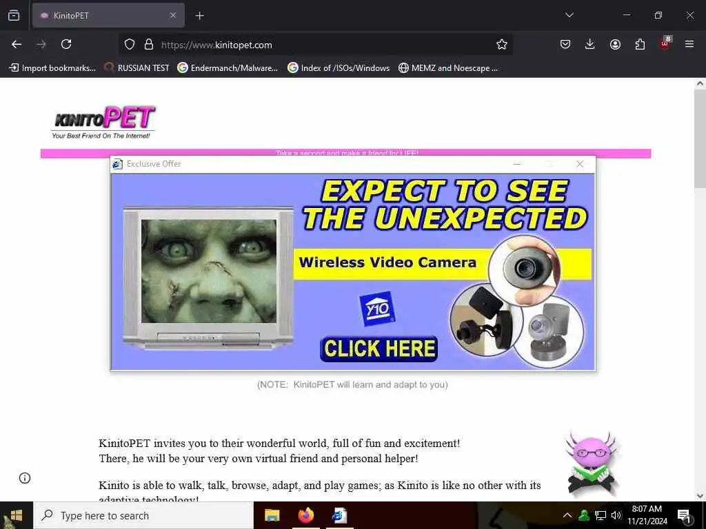Bookmark this page with the star

(502, 45)
